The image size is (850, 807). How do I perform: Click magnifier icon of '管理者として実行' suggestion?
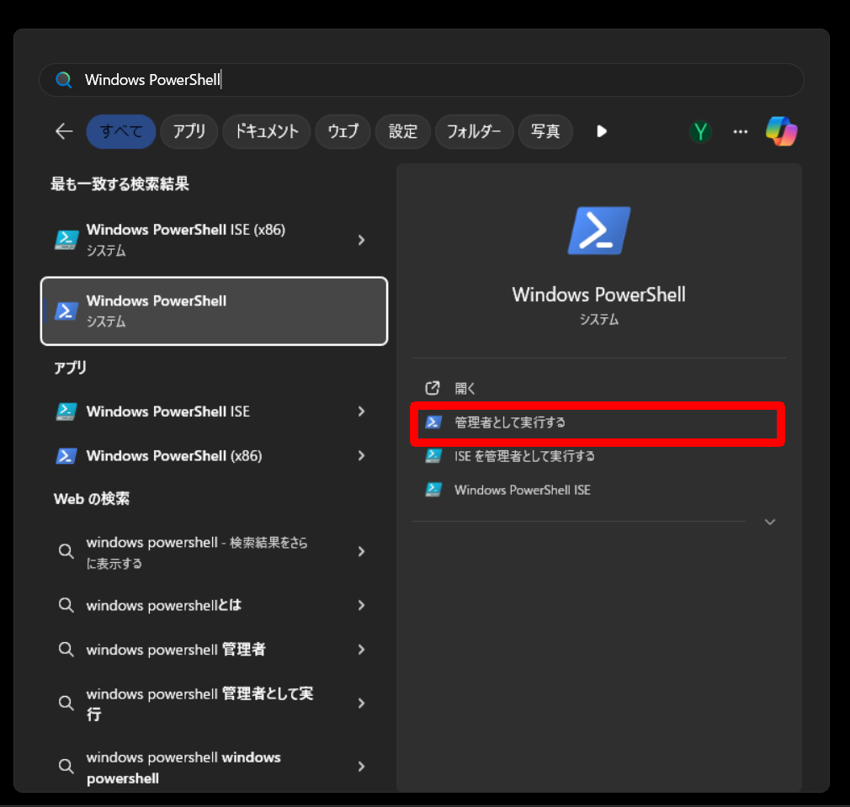(66, 703)
